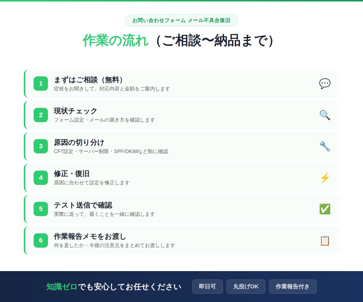Screen dimensions: 363x302
Task: Click the text 症状をお聞きして、対応内容と金額をご案内します
Action: coord(112,89)
